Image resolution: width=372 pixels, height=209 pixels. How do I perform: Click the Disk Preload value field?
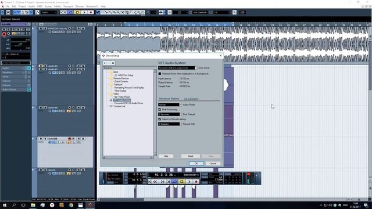tap(169, 114)
